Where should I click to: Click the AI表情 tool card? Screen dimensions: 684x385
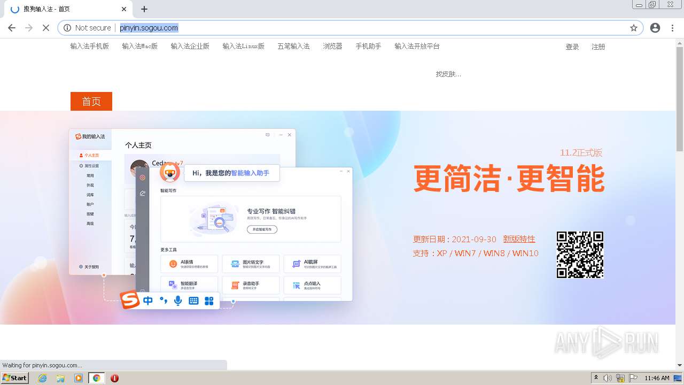click(x=189, y=264)
